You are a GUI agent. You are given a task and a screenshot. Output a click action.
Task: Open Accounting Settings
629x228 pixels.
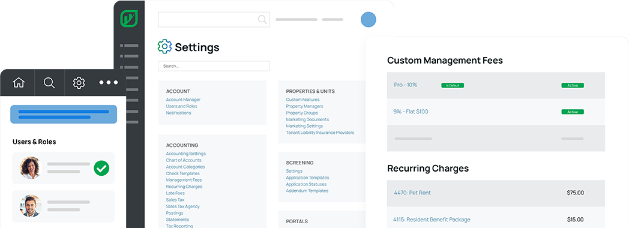click(x=185, y=154)
